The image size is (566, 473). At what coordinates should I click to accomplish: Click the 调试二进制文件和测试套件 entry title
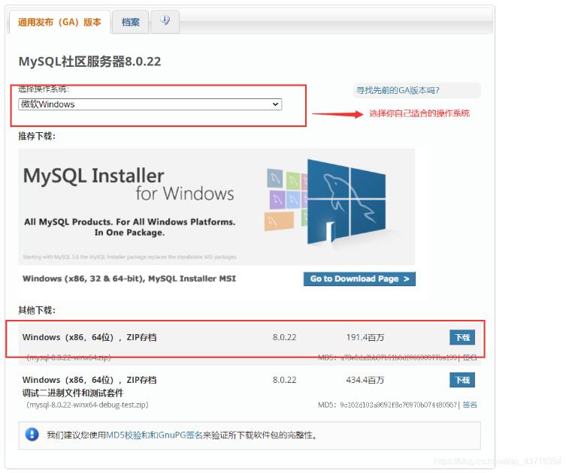tap(73, 393)
